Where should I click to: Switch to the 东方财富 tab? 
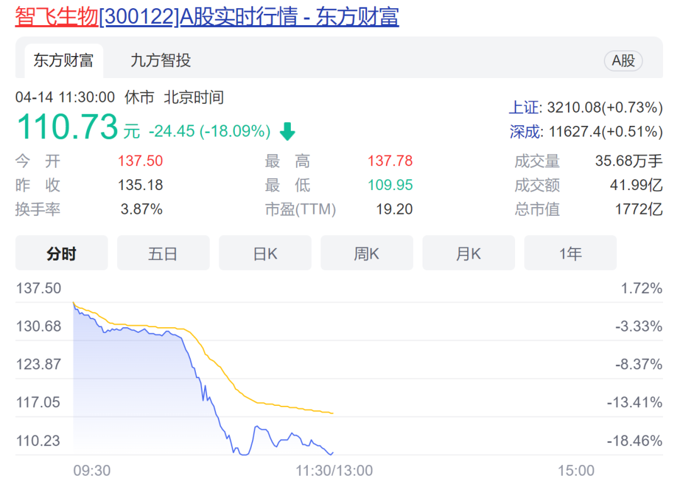[64, 60]
